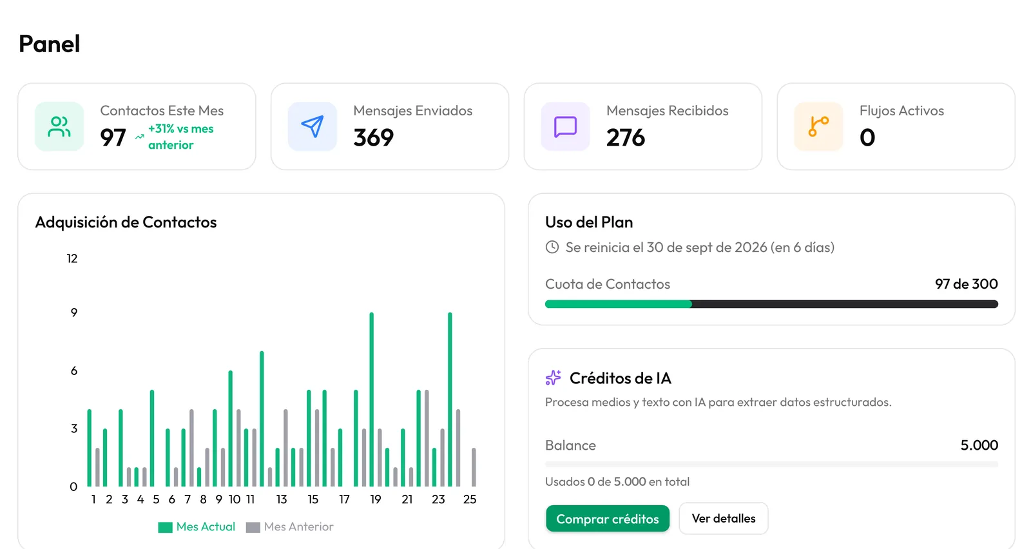1031x549 pixels.
Task: Click the chat bubble received messages icon
Action: [x=565, y=126]
